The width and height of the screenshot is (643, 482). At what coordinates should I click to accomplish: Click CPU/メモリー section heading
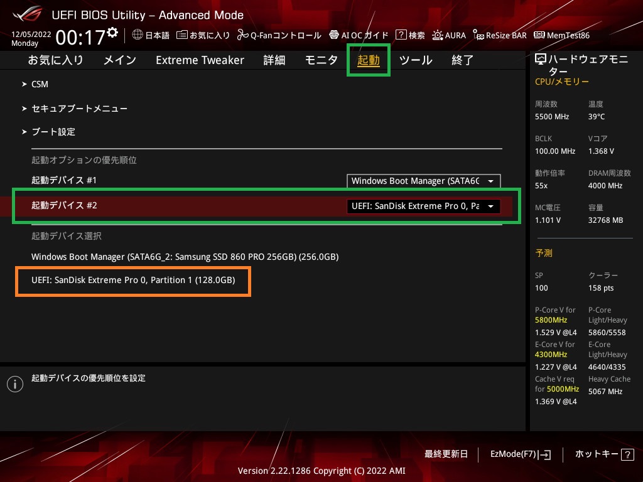[562, 82]
